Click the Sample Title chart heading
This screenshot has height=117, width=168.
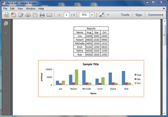pos(91,64)
